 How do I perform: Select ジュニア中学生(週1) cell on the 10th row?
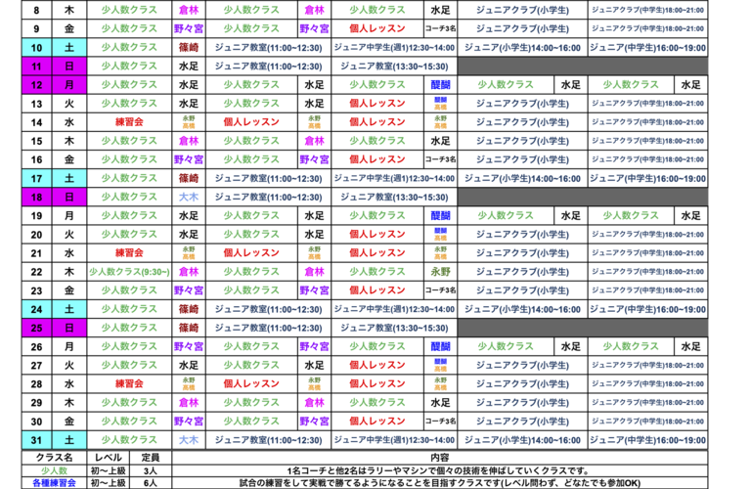coord(394,47)
